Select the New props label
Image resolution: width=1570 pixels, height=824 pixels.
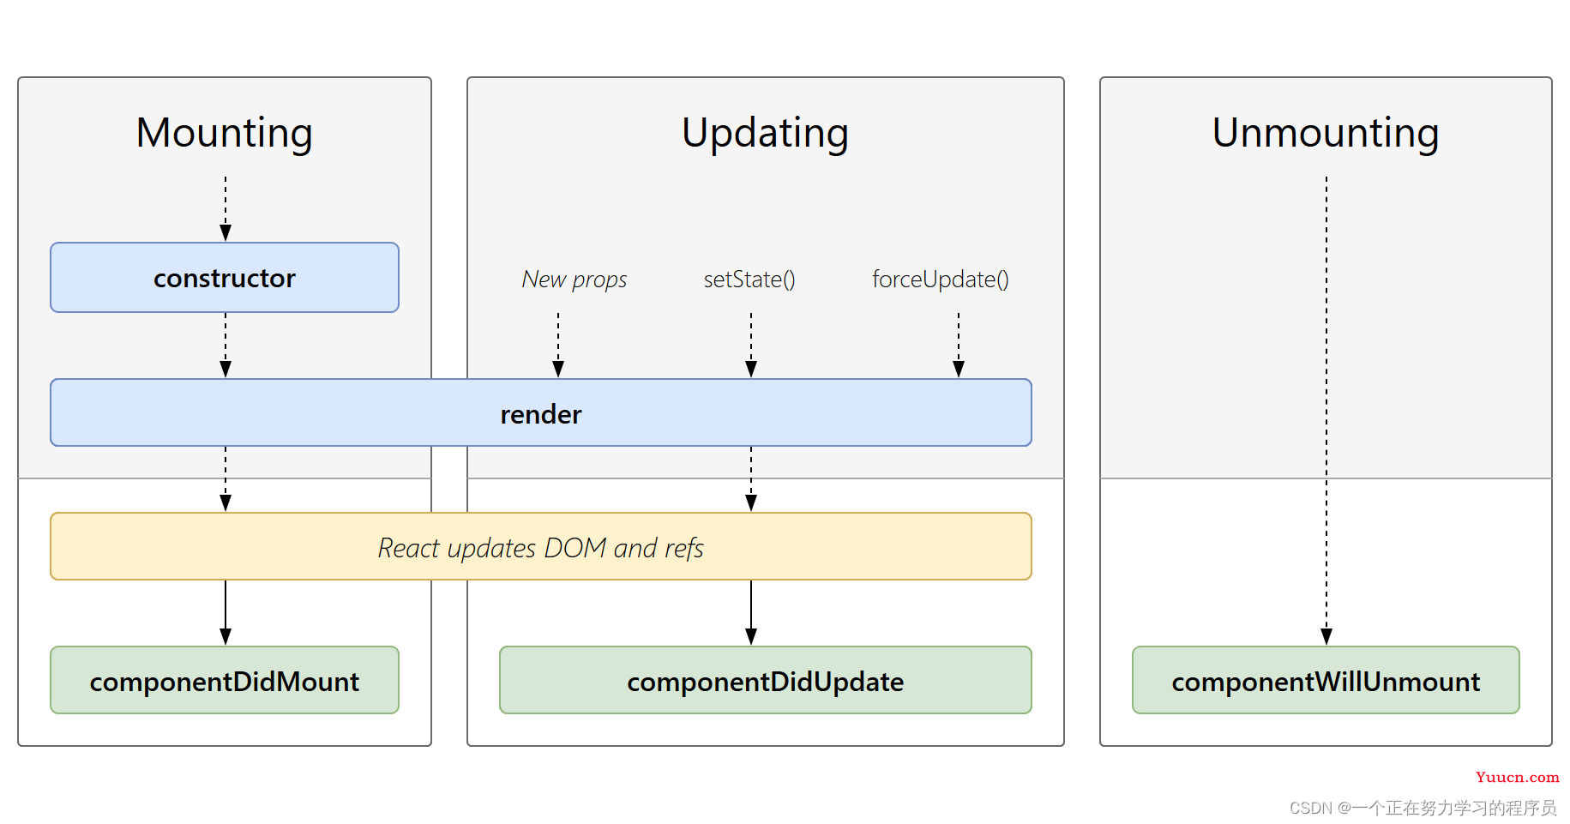point(574,280)
